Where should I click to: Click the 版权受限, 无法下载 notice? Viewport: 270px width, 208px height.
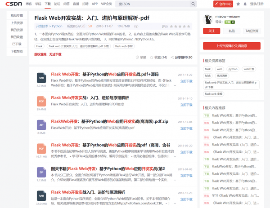(x=48, y=54)
